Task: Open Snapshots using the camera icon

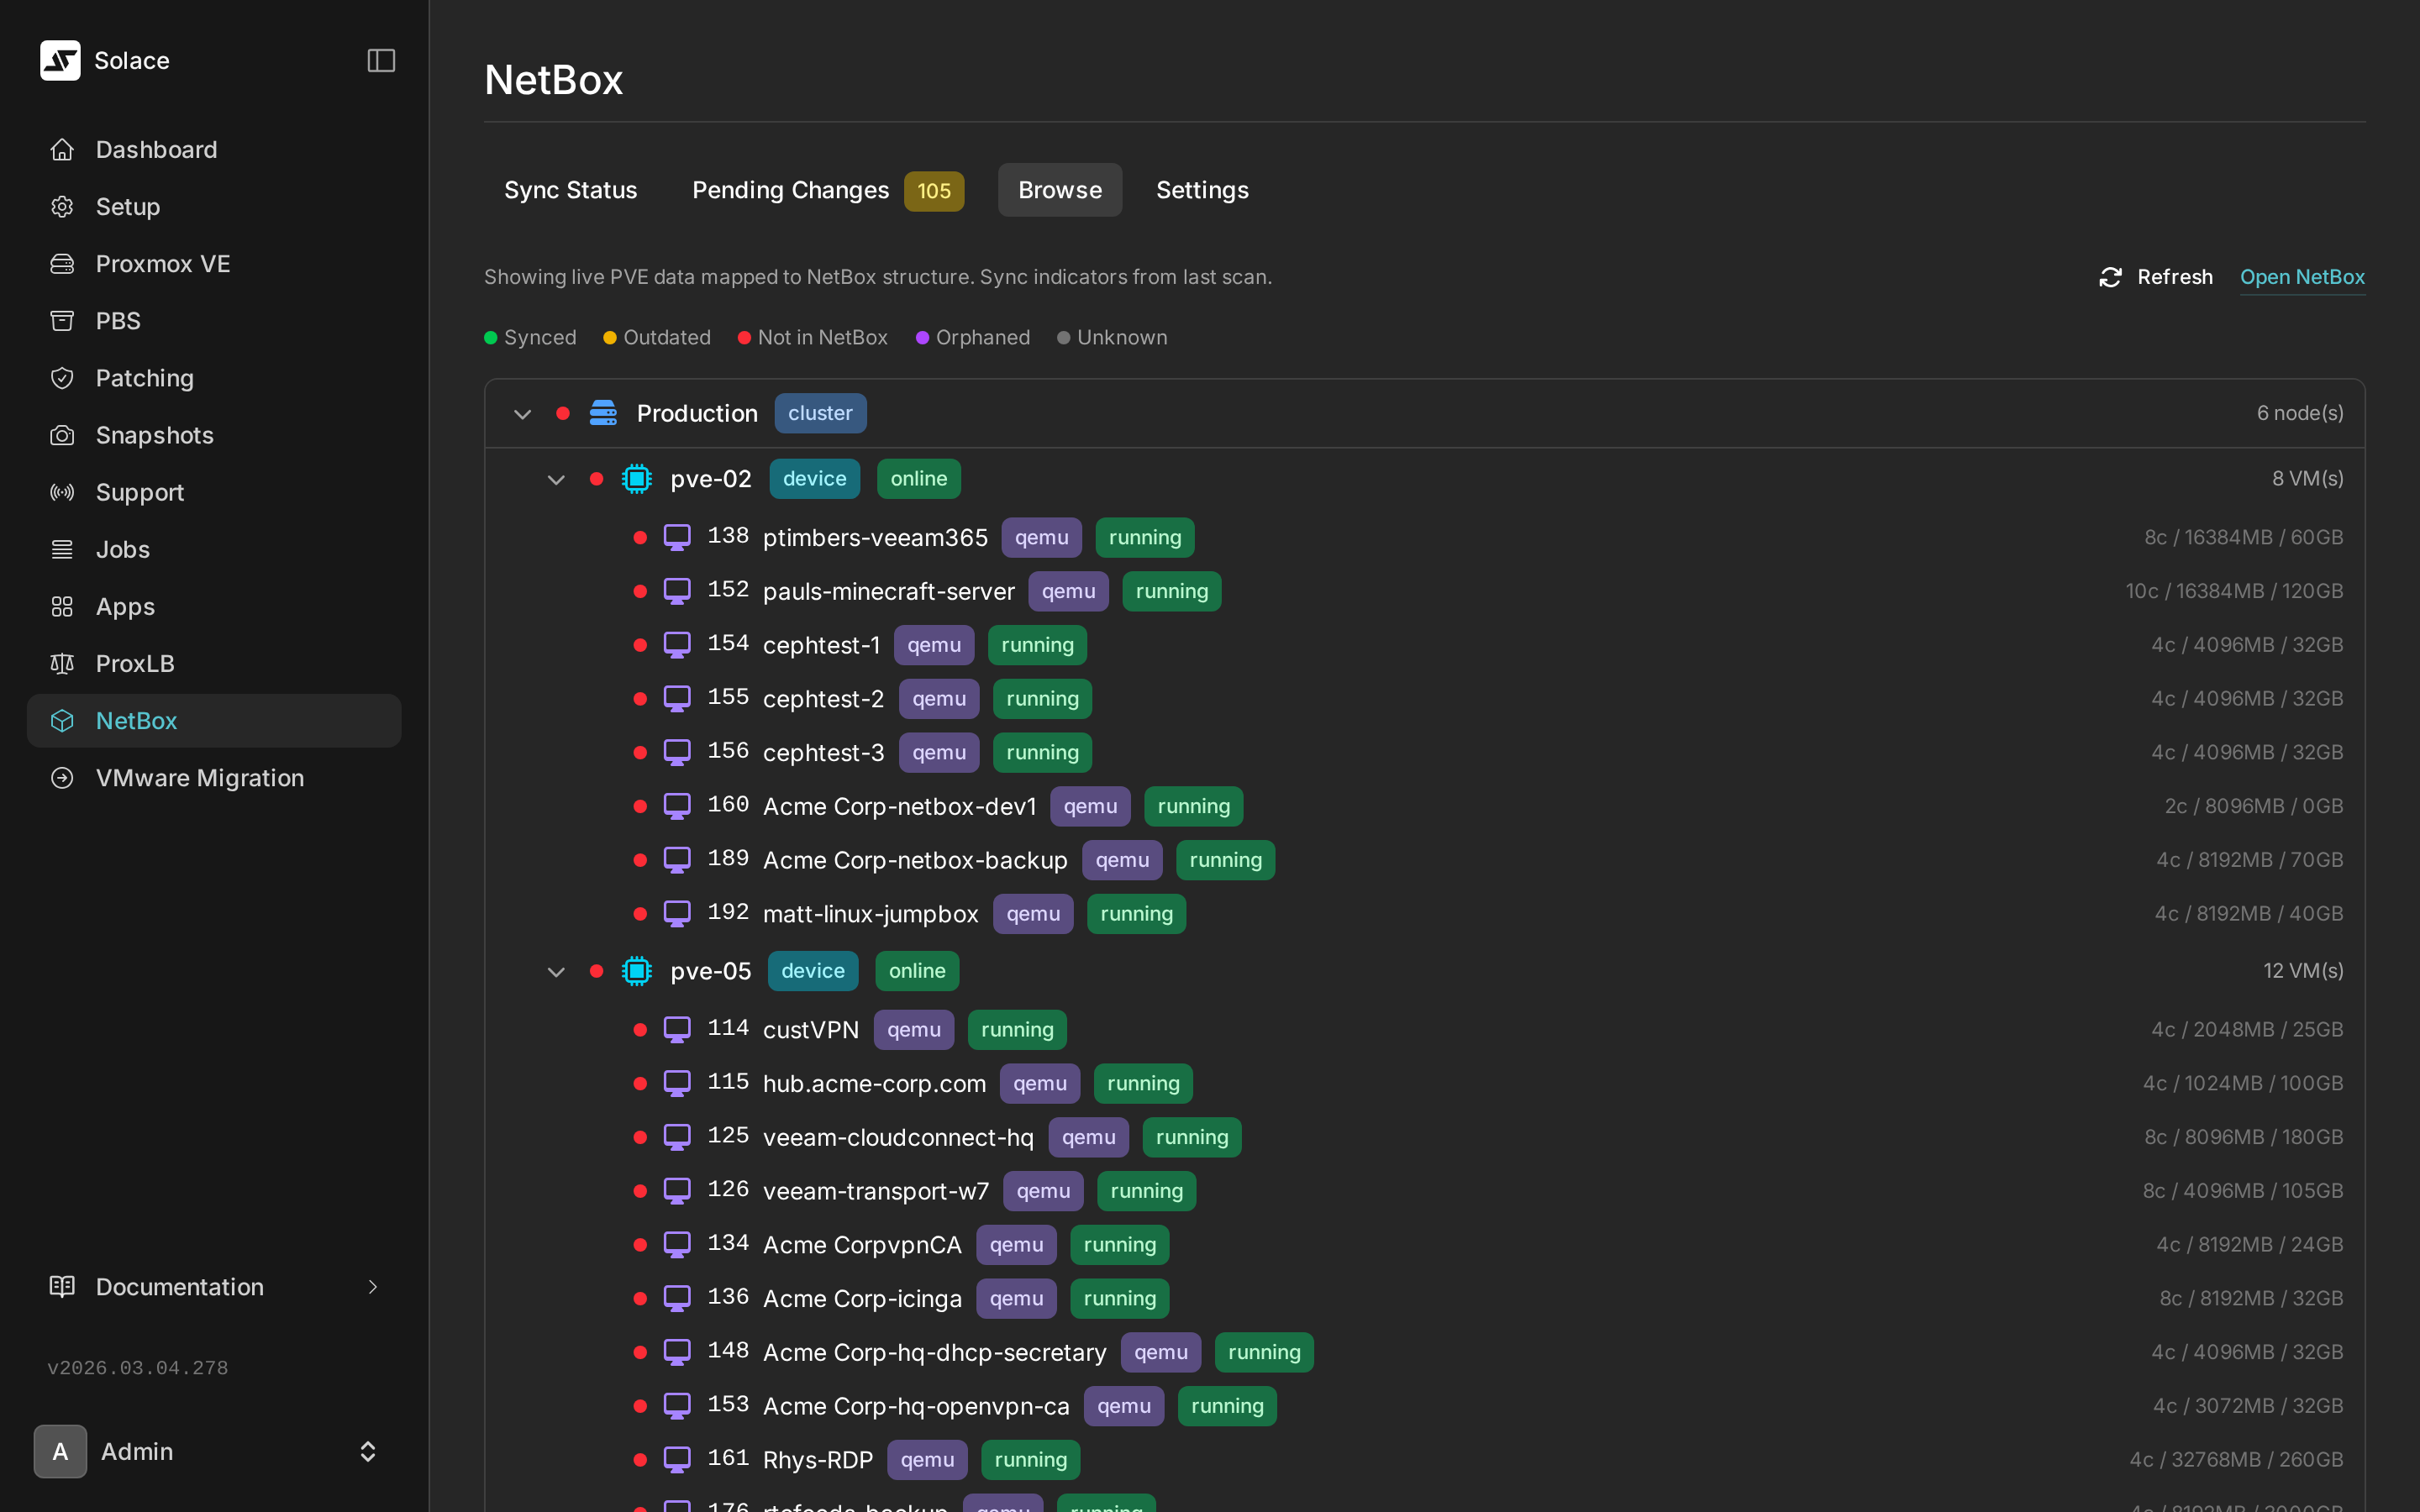Action: (62, 435)
